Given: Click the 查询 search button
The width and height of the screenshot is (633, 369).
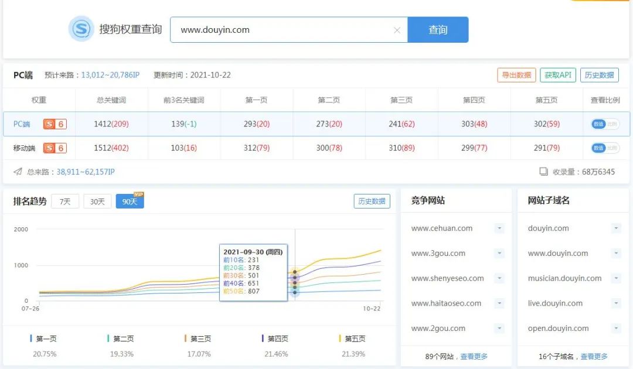Looking at the screenshot, I should [x=438, y=29].
